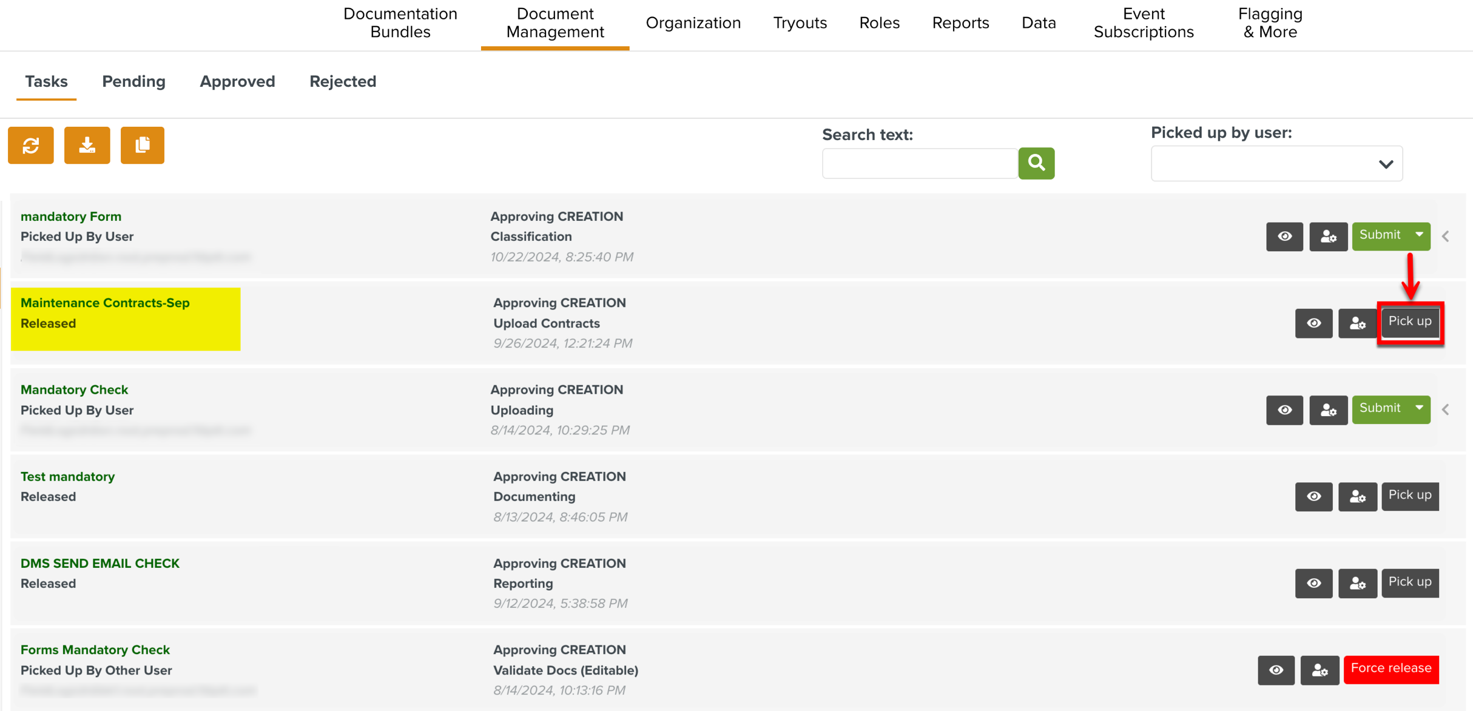Pick up the Maintenance Contracts-Sep task
Viewport: 1473px width, 711px height.
[x=1409, y=322]
